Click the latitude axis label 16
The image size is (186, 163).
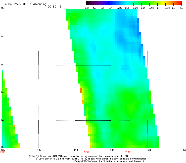(x=2, y=65)
